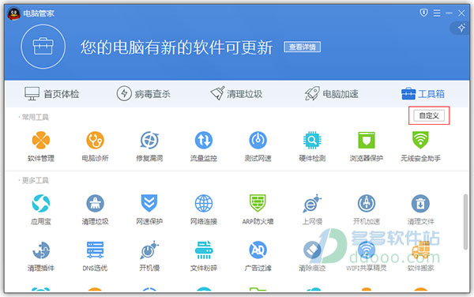This screenshot has height=297, width=474.
Task: Go to 清理垃圾 tab in navigation bar
Action: [x=236, y=94]
